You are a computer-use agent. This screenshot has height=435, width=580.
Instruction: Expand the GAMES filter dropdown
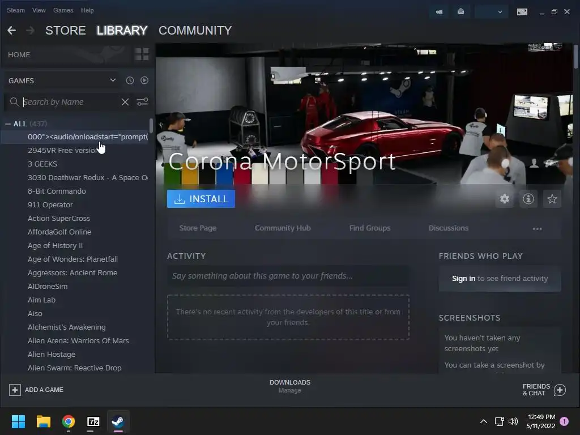click(x=113, y=80)
